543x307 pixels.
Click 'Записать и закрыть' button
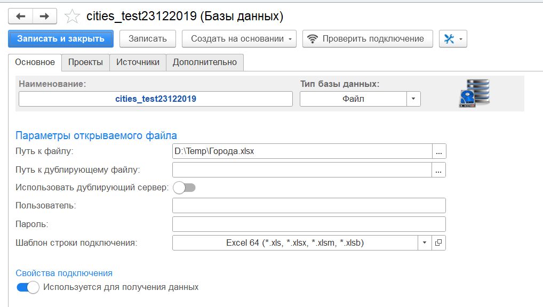coord(61,39)
